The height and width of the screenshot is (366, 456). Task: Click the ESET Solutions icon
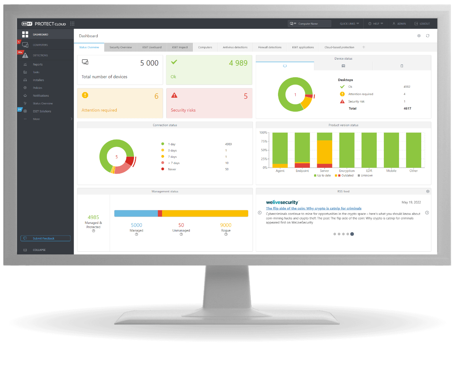[x=25, y=111]
